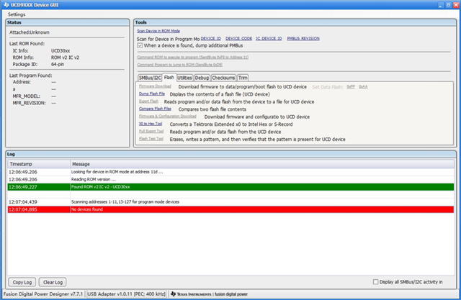The width and height of the screenshot is (461, 300).
Task: Click the PMBUS REVISION link
Action: pyautogui.click(x=303, y=38)
